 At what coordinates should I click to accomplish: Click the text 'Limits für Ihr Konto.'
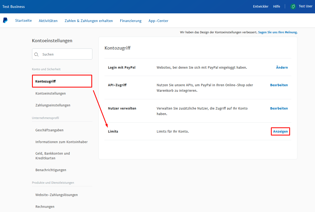pos(173,132)
